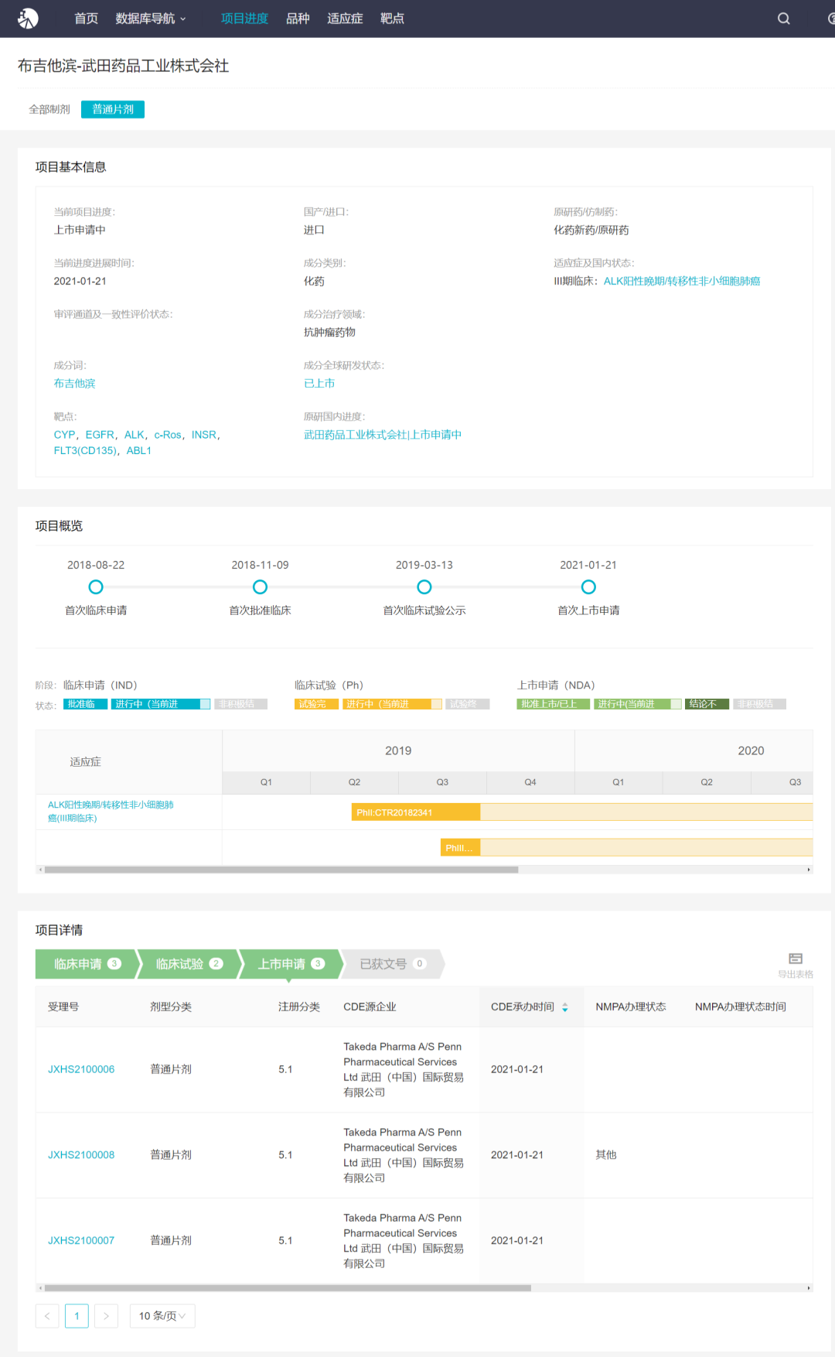This screenshot has height=1357, width=835.
Task: Click the 2018-11-09 首次批准临床 milestone circle
Action: [x=261, y=587]
